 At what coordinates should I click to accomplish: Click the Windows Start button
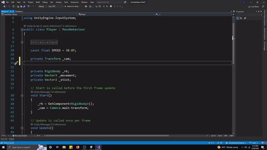click(3, 147)
